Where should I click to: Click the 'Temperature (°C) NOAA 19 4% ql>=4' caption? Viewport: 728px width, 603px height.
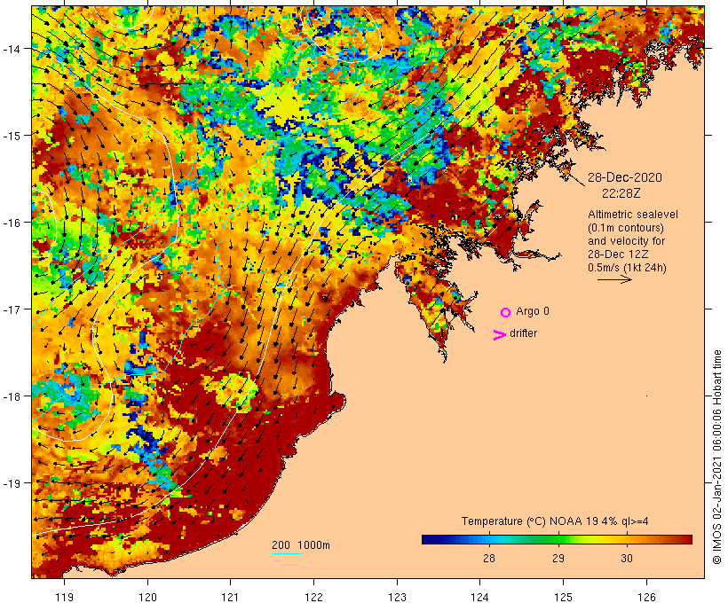(555, 521)
